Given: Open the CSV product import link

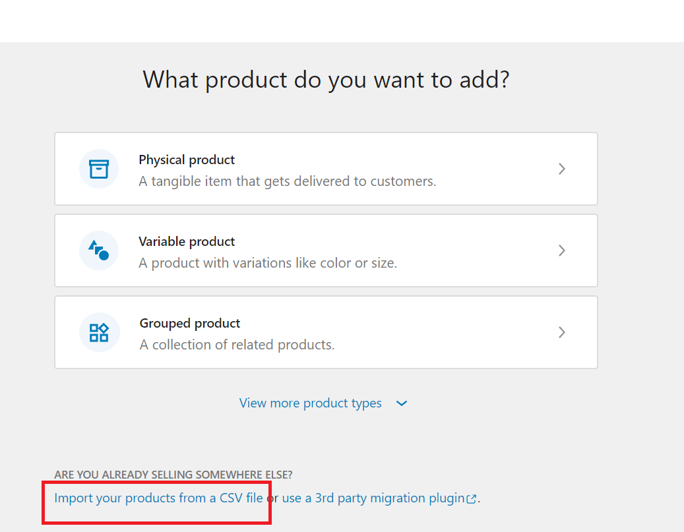Looking at the screenshot, I should (158, 498).
